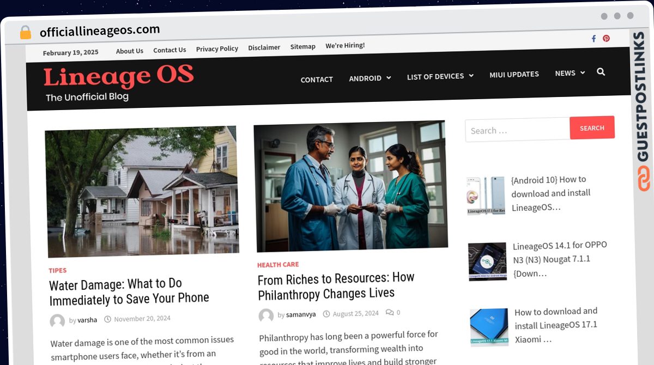The width and height of the screenshot is (654, 365).
Task: Open the doctors article featured image
Action: (x=350, y=186)
